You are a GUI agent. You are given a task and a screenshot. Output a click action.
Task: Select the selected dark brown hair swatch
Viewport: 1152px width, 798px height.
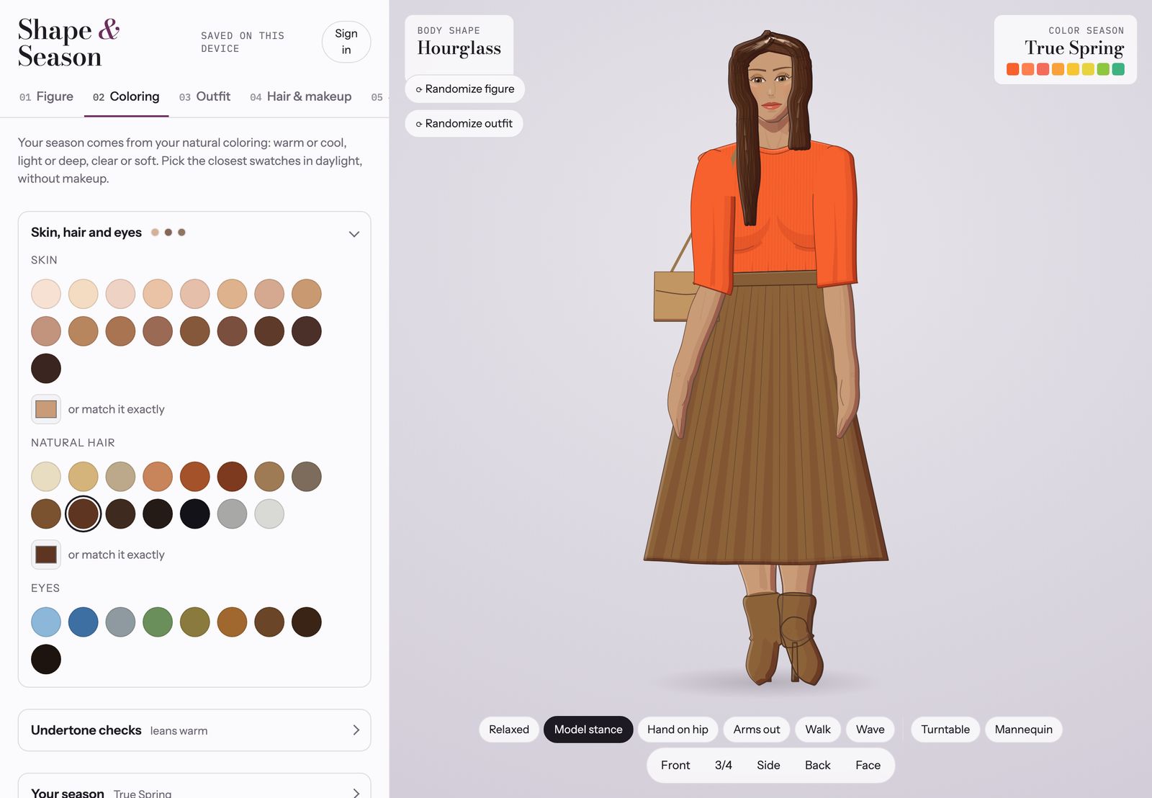[x=84, y=514]
